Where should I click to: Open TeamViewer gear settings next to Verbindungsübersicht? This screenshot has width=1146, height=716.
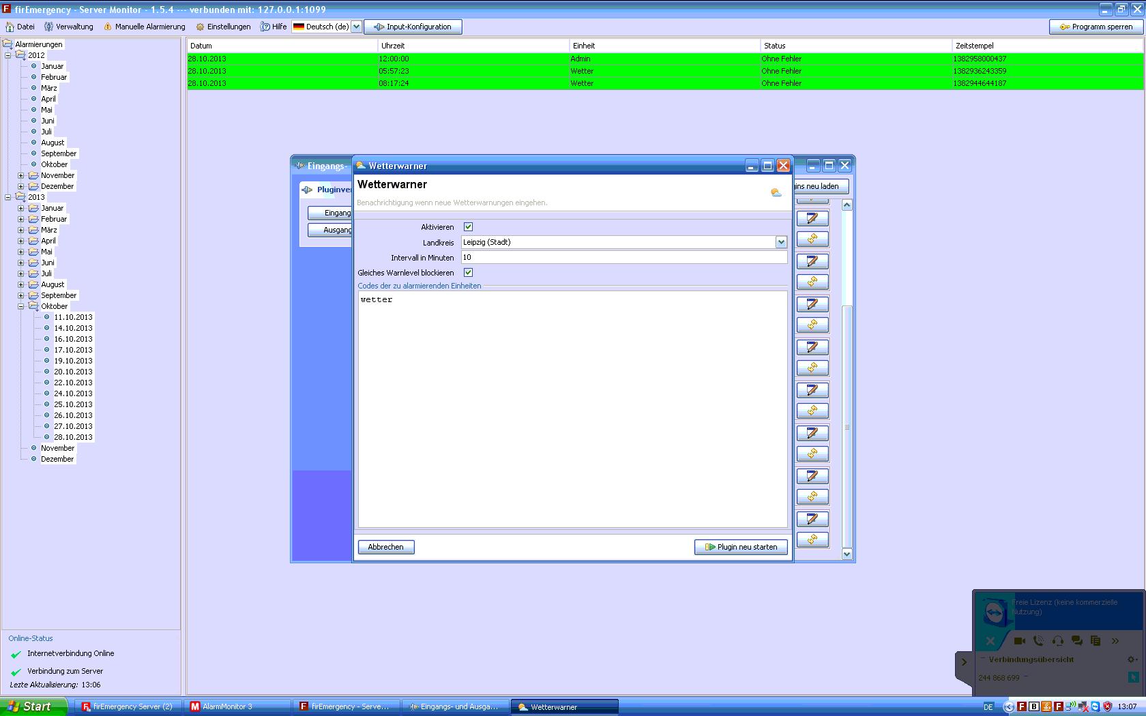(1131, 659)
